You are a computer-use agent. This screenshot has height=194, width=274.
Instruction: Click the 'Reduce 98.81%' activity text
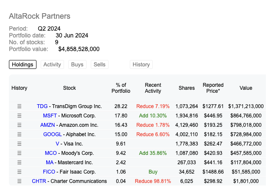tap(153, 181)
